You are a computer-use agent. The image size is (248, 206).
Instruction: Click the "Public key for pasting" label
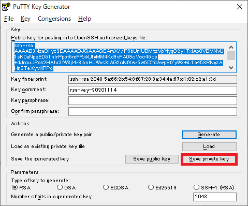(x=79, y=38)
